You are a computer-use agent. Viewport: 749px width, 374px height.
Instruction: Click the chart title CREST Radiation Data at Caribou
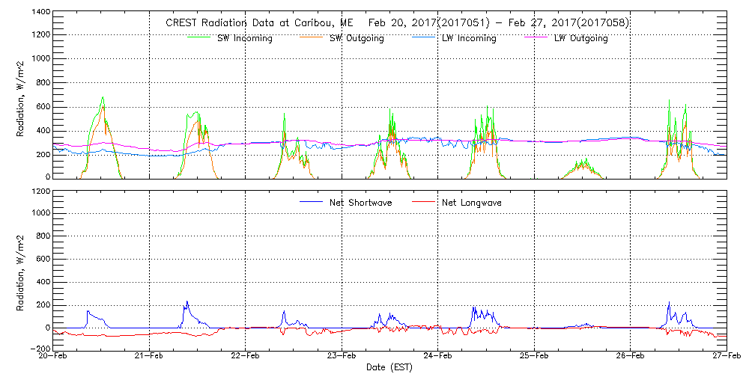point(397,22)
